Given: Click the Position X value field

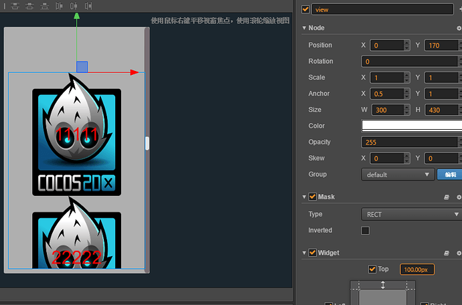Looking at the screenshot, I should click(x=387, y=45).
